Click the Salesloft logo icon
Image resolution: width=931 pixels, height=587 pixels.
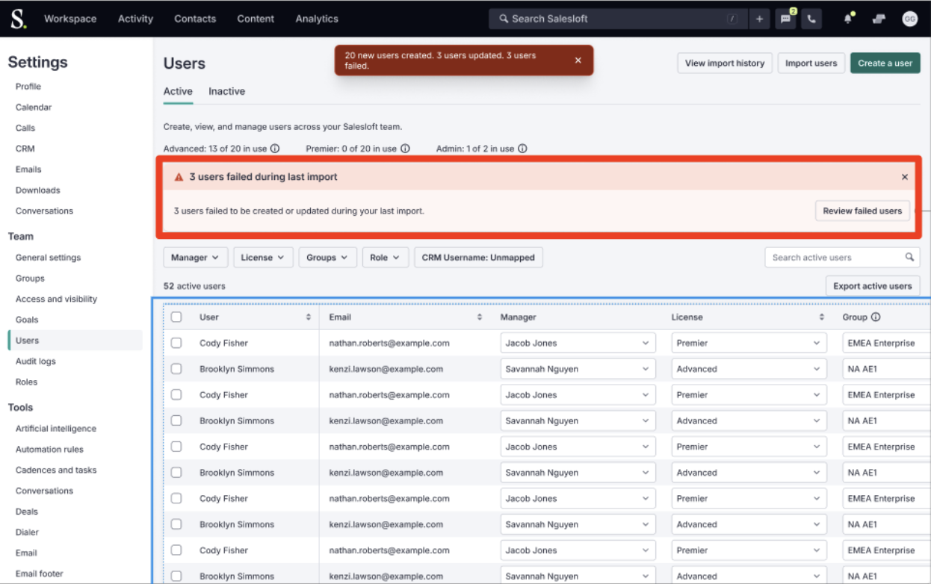(x=18, y=19)
